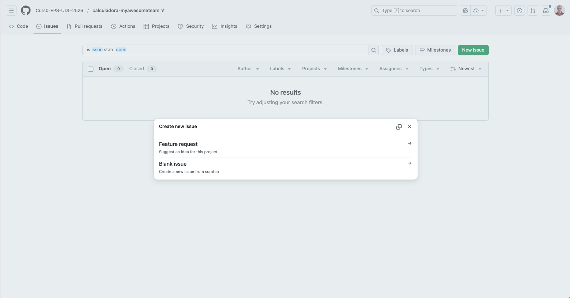Close the Create new issue dialog
The width and height of the screenshot is (570, 298).
(410, 127)
